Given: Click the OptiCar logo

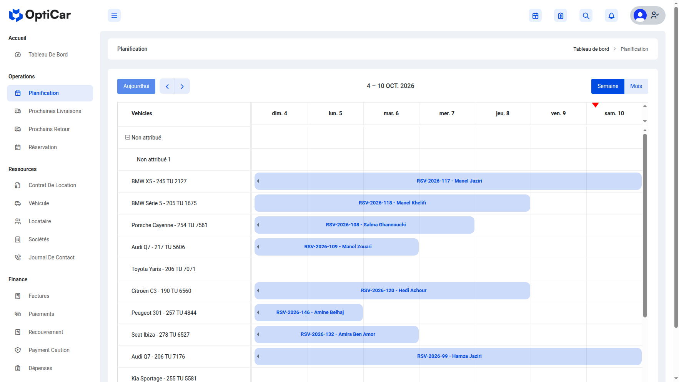Looking at the screenshot, I should click(40, 15).
